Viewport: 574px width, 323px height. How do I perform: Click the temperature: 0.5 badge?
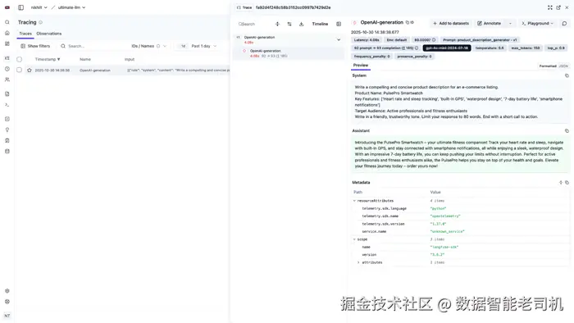(489, 48)
